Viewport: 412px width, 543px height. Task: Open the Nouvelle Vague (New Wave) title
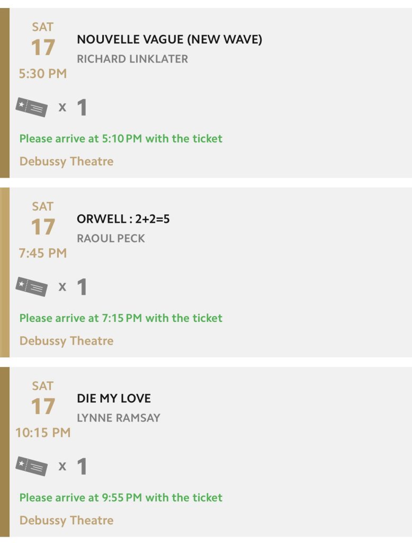click(169, 40)
